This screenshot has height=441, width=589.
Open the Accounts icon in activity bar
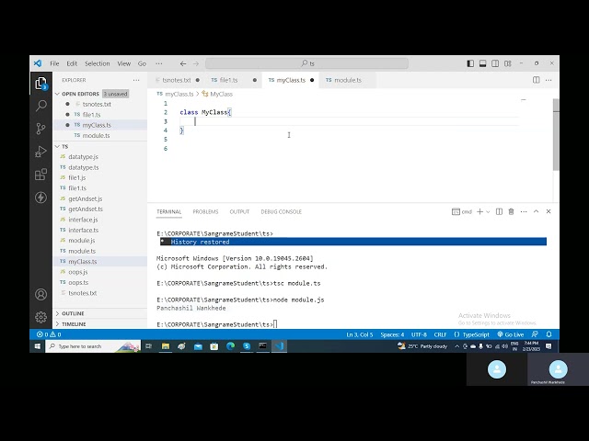tap(40, 294)
